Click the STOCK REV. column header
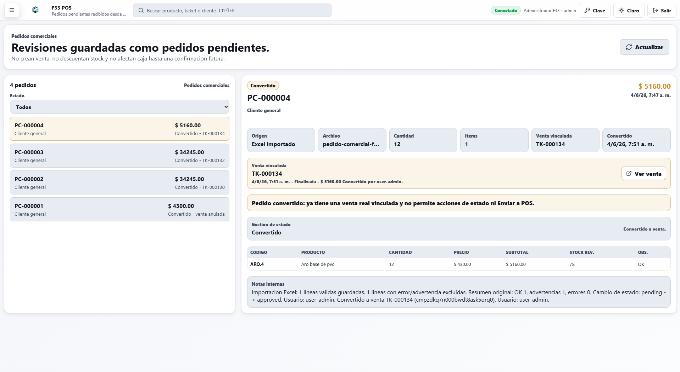 point(582,252)
